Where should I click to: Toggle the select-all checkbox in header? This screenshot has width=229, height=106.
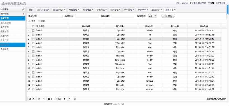[33, 26]
